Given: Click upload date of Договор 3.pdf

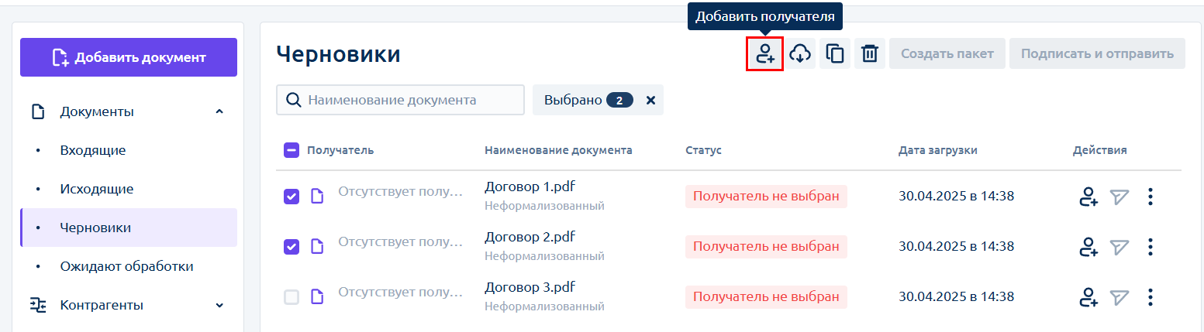Looking at the screenshot, I should (x=956, y=297).
